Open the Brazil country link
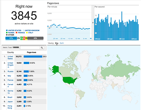The image size is (141, 110). coord(10,97)
